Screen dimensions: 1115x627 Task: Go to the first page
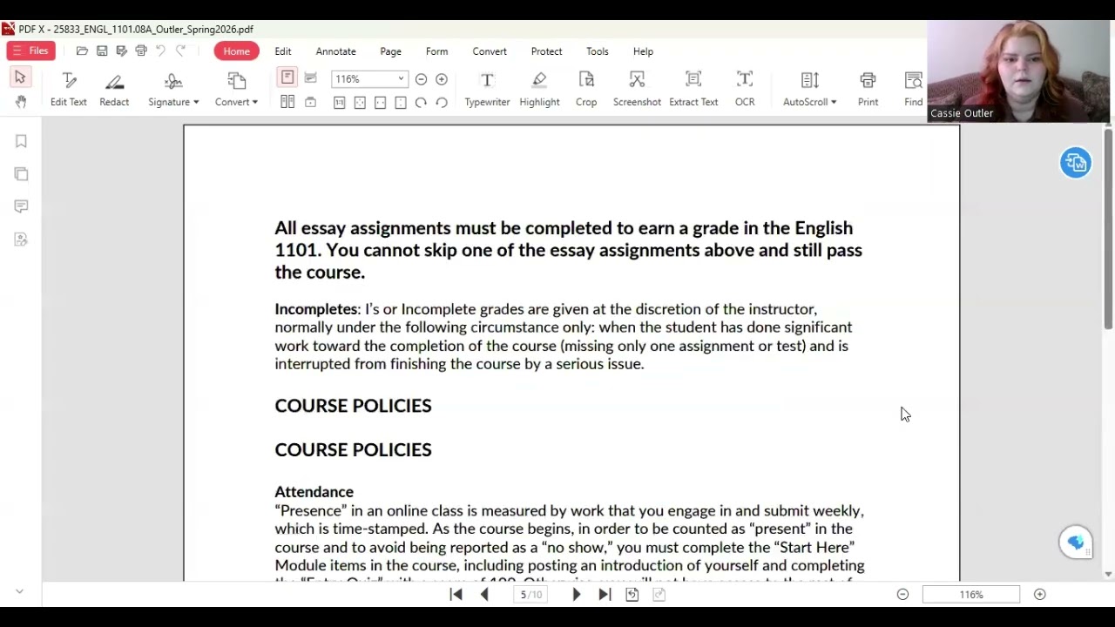(456, 594)
